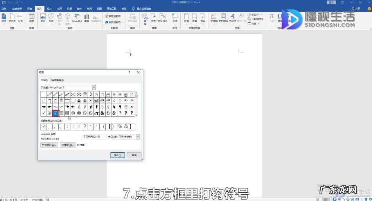Switch to the Special Characters (特殊字符) tab
The width and height of the screenshot is (372, 201).
[58, 80]
